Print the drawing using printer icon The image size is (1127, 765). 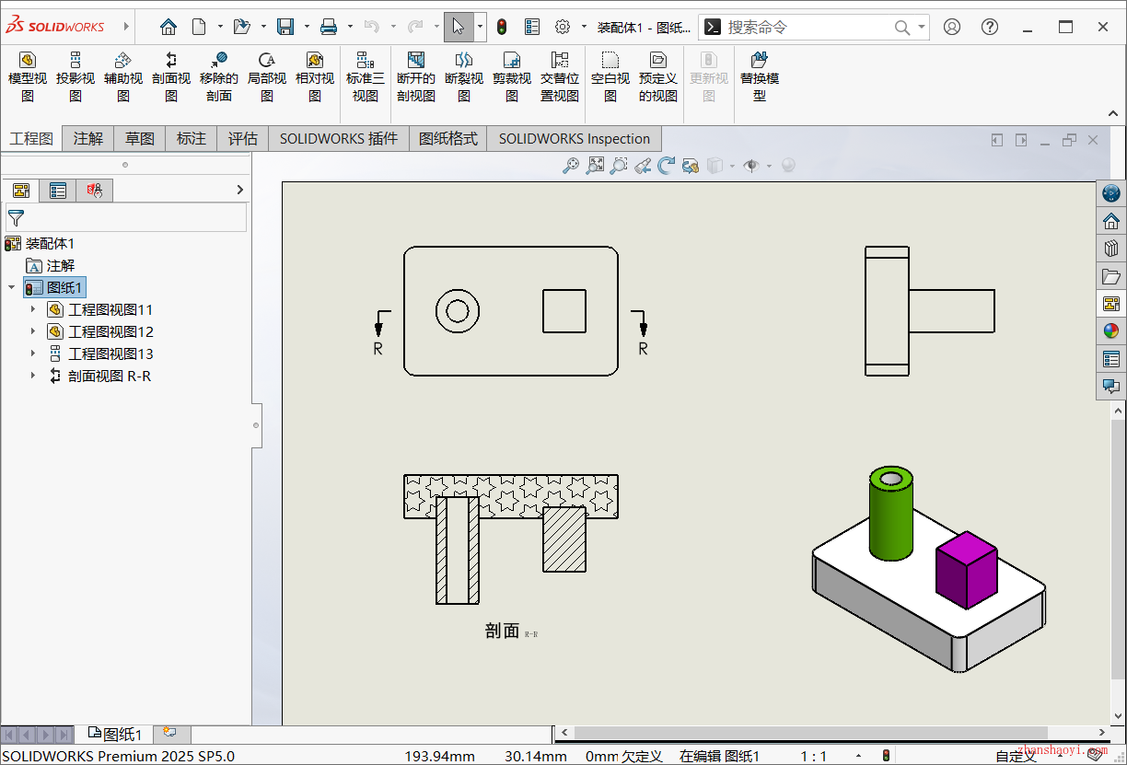click(x=329, y=27)
